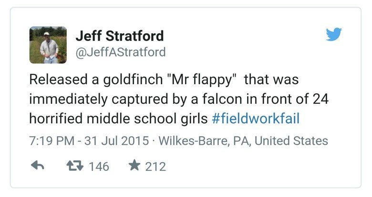Click the Twitter bird logo
372x197 pixels.
[335, 35]
